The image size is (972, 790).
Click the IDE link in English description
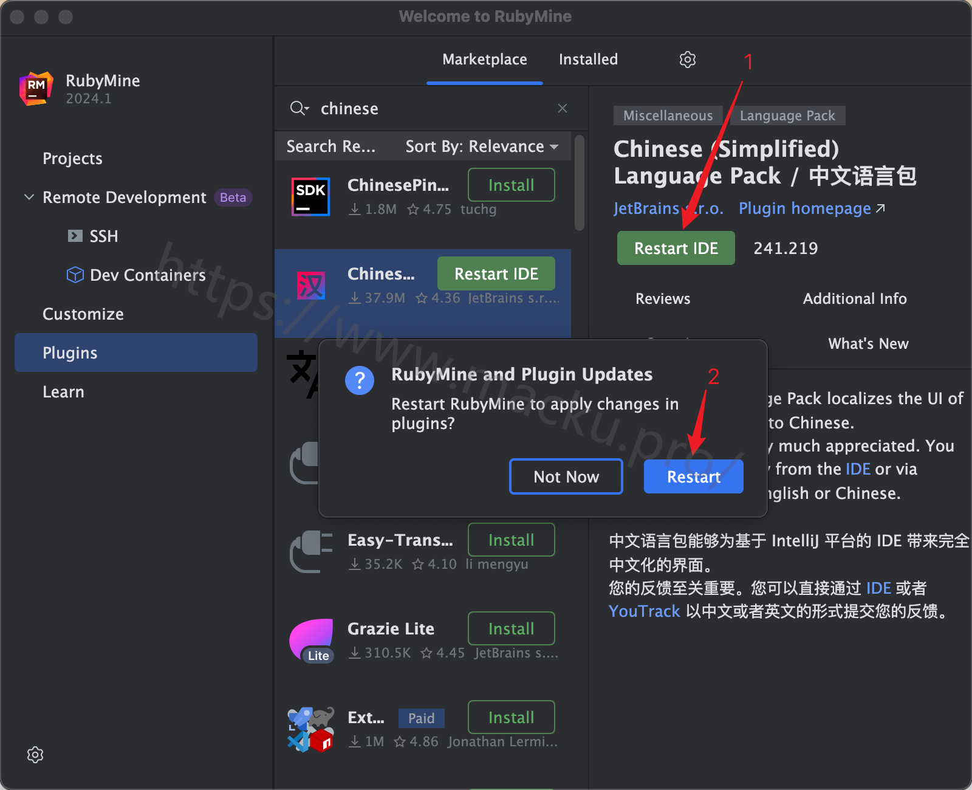point(858,469)
